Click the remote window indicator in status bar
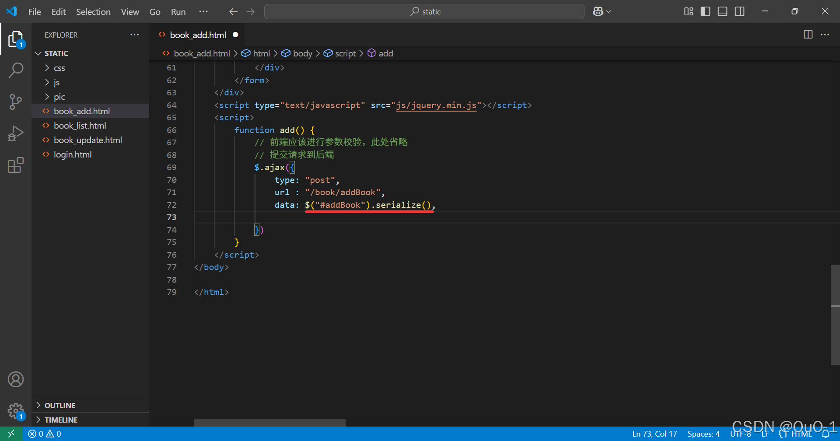The height and width of the screenshot is (441, 840). point(11,434)
